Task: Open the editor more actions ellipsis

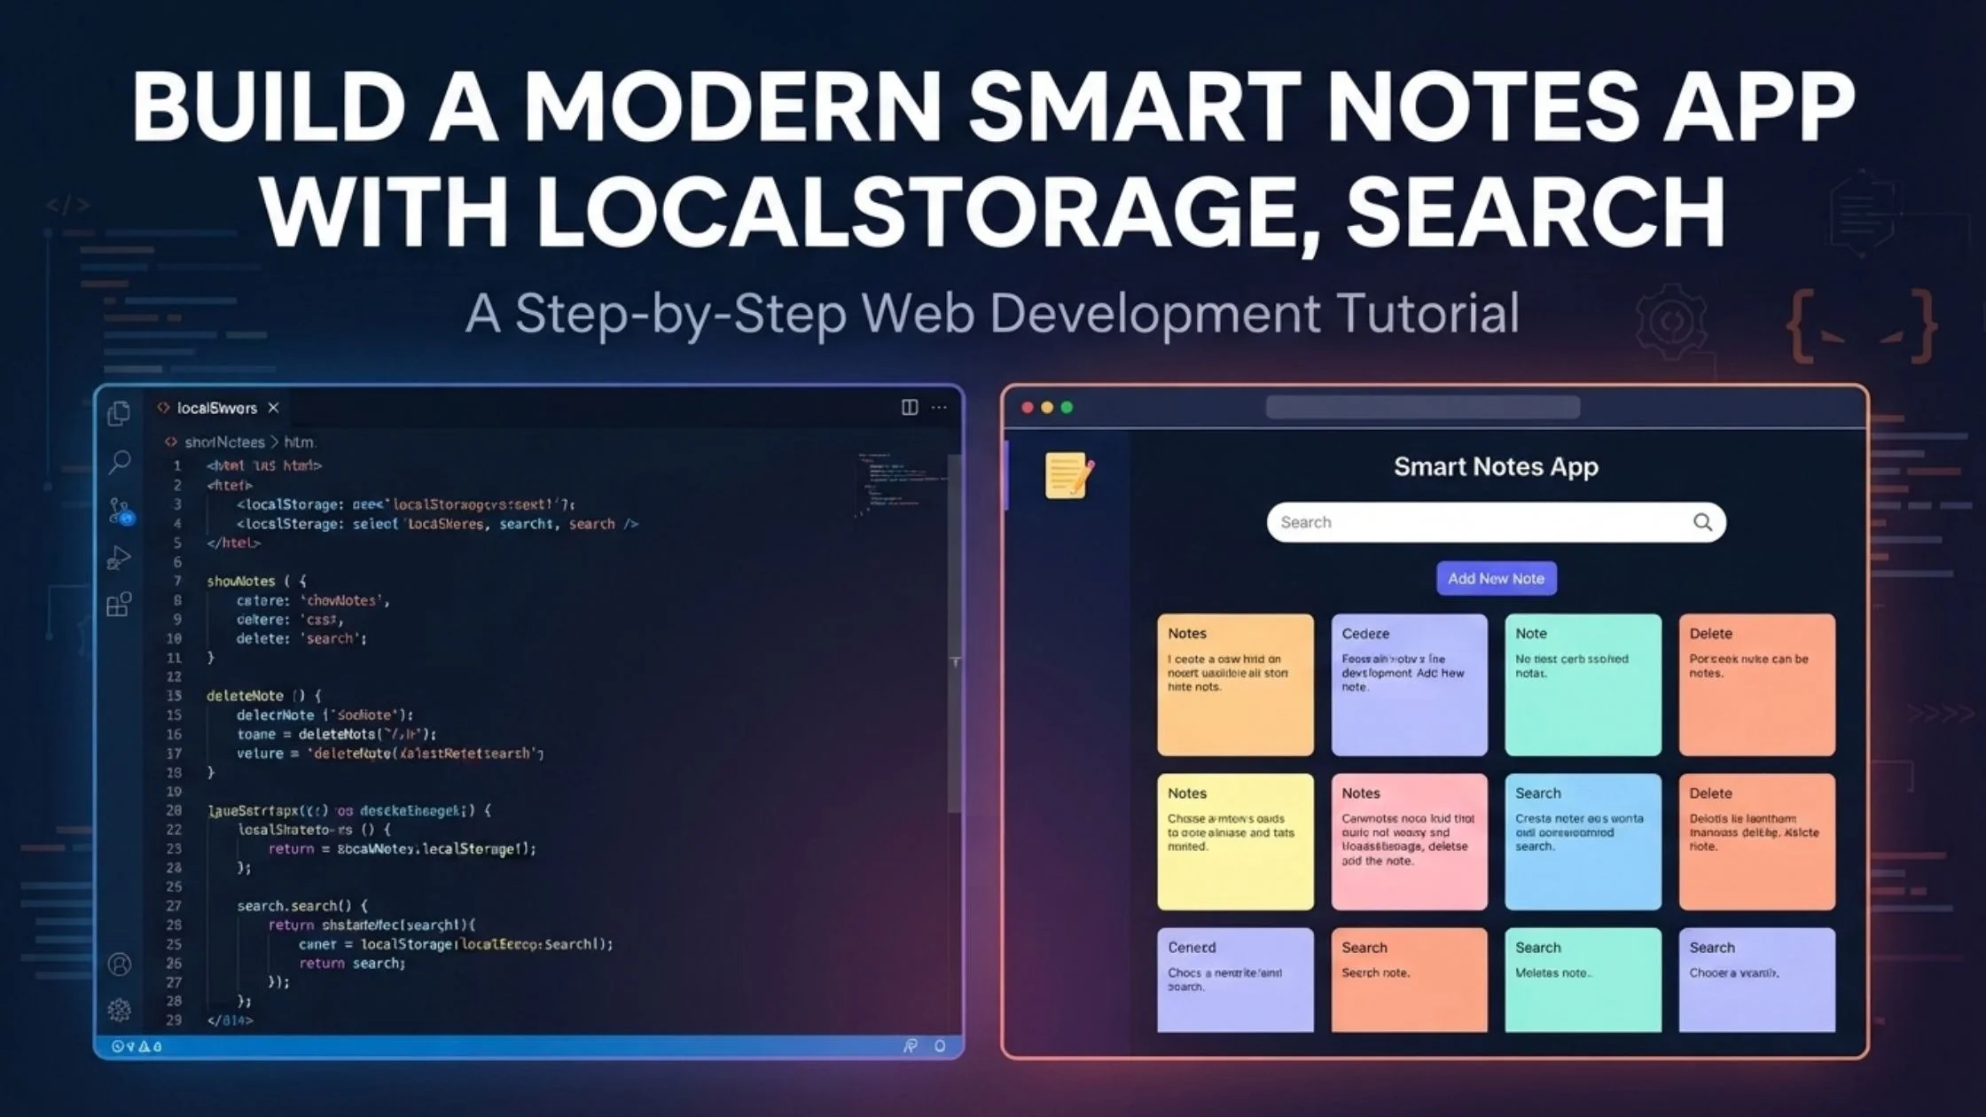Action: [x=939, y=407]
